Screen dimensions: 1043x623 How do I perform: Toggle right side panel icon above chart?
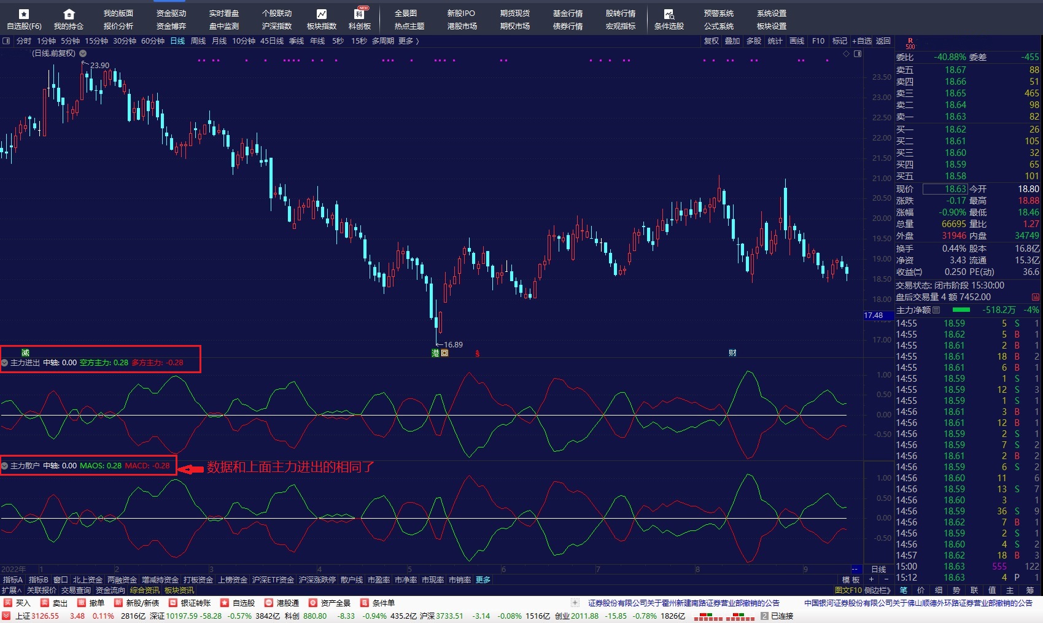pyautogui.click(x=858, y=54)
